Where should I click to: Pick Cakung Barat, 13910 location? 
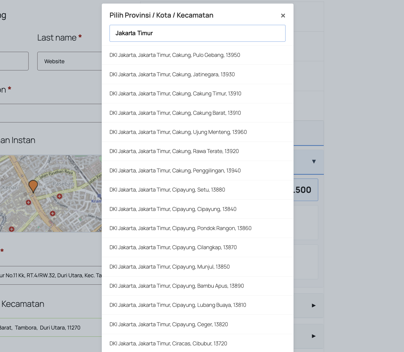pyautogui.click(x=175, y=113)
